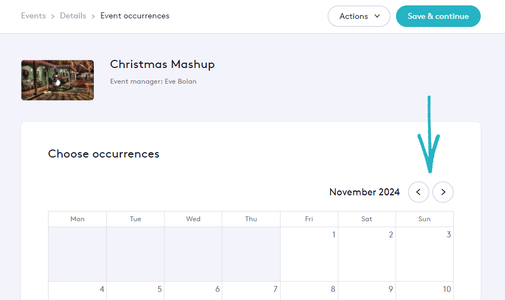Screen dimensions: 505x300
Task: Go to the next month
Action: click(443, 192)
